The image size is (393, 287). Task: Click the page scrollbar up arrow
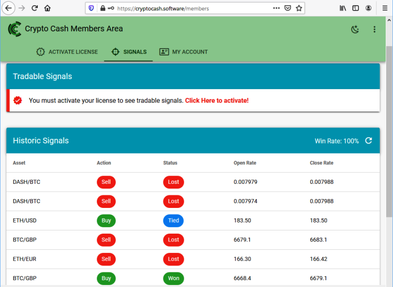(389, 20)
